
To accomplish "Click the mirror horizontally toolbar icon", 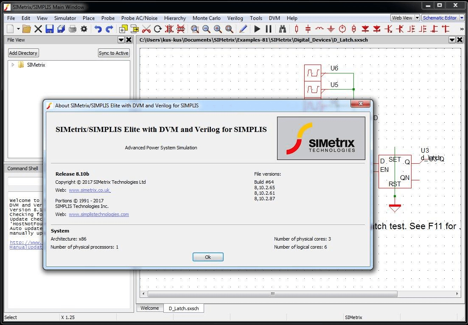I will tap(169, 29).
